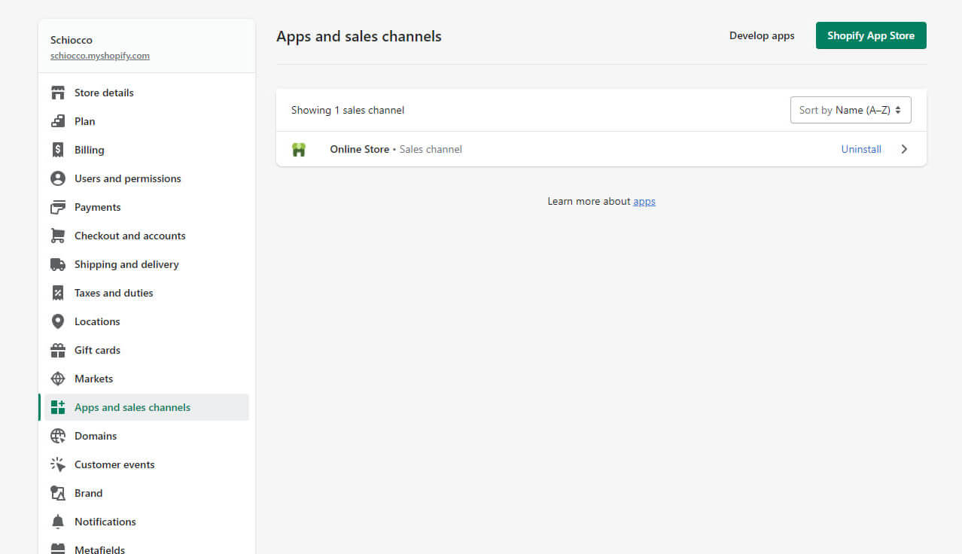This screenshot has width=962, height=554.
Task: Open the schiocco.myshopify.com store link
Action: coord(100,56)
